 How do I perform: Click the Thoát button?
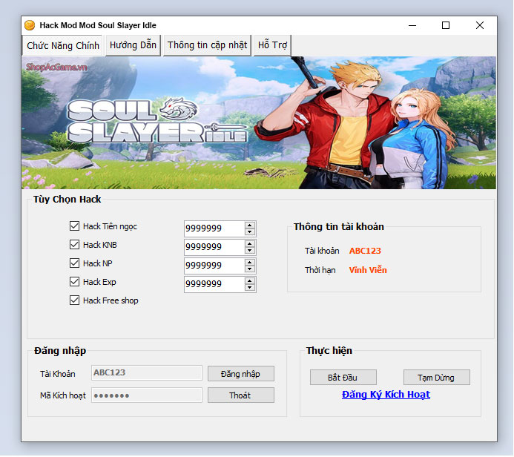(x=241, y=395)
